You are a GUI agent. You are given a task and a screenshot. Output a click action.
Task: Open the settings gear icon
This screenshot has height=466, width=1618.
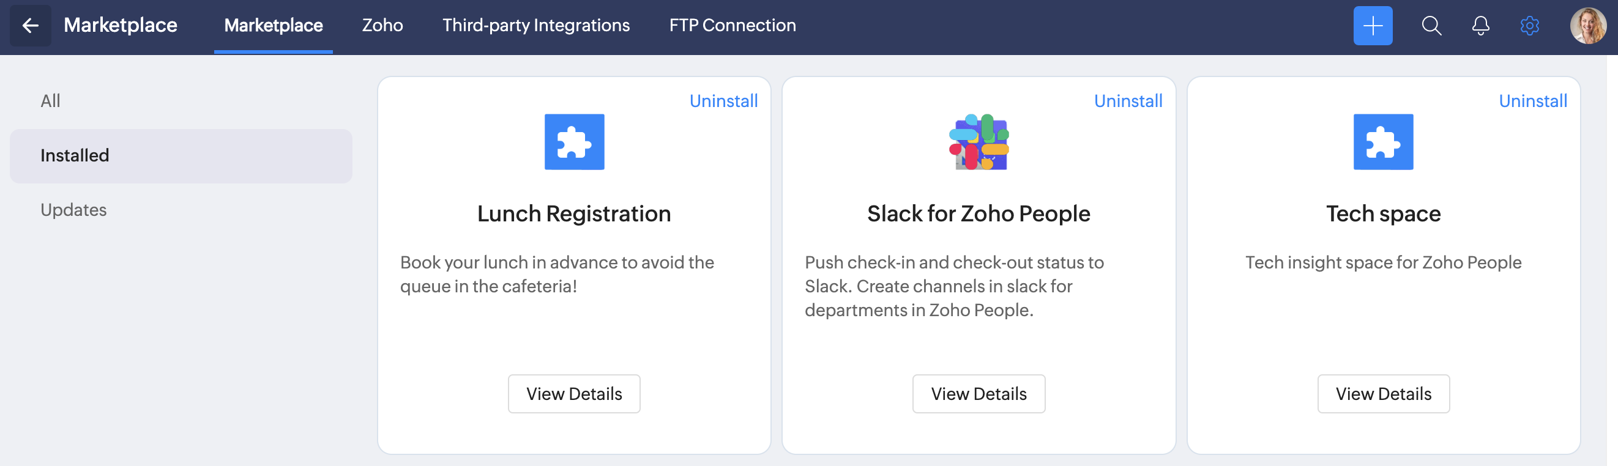coord(1529,26)
